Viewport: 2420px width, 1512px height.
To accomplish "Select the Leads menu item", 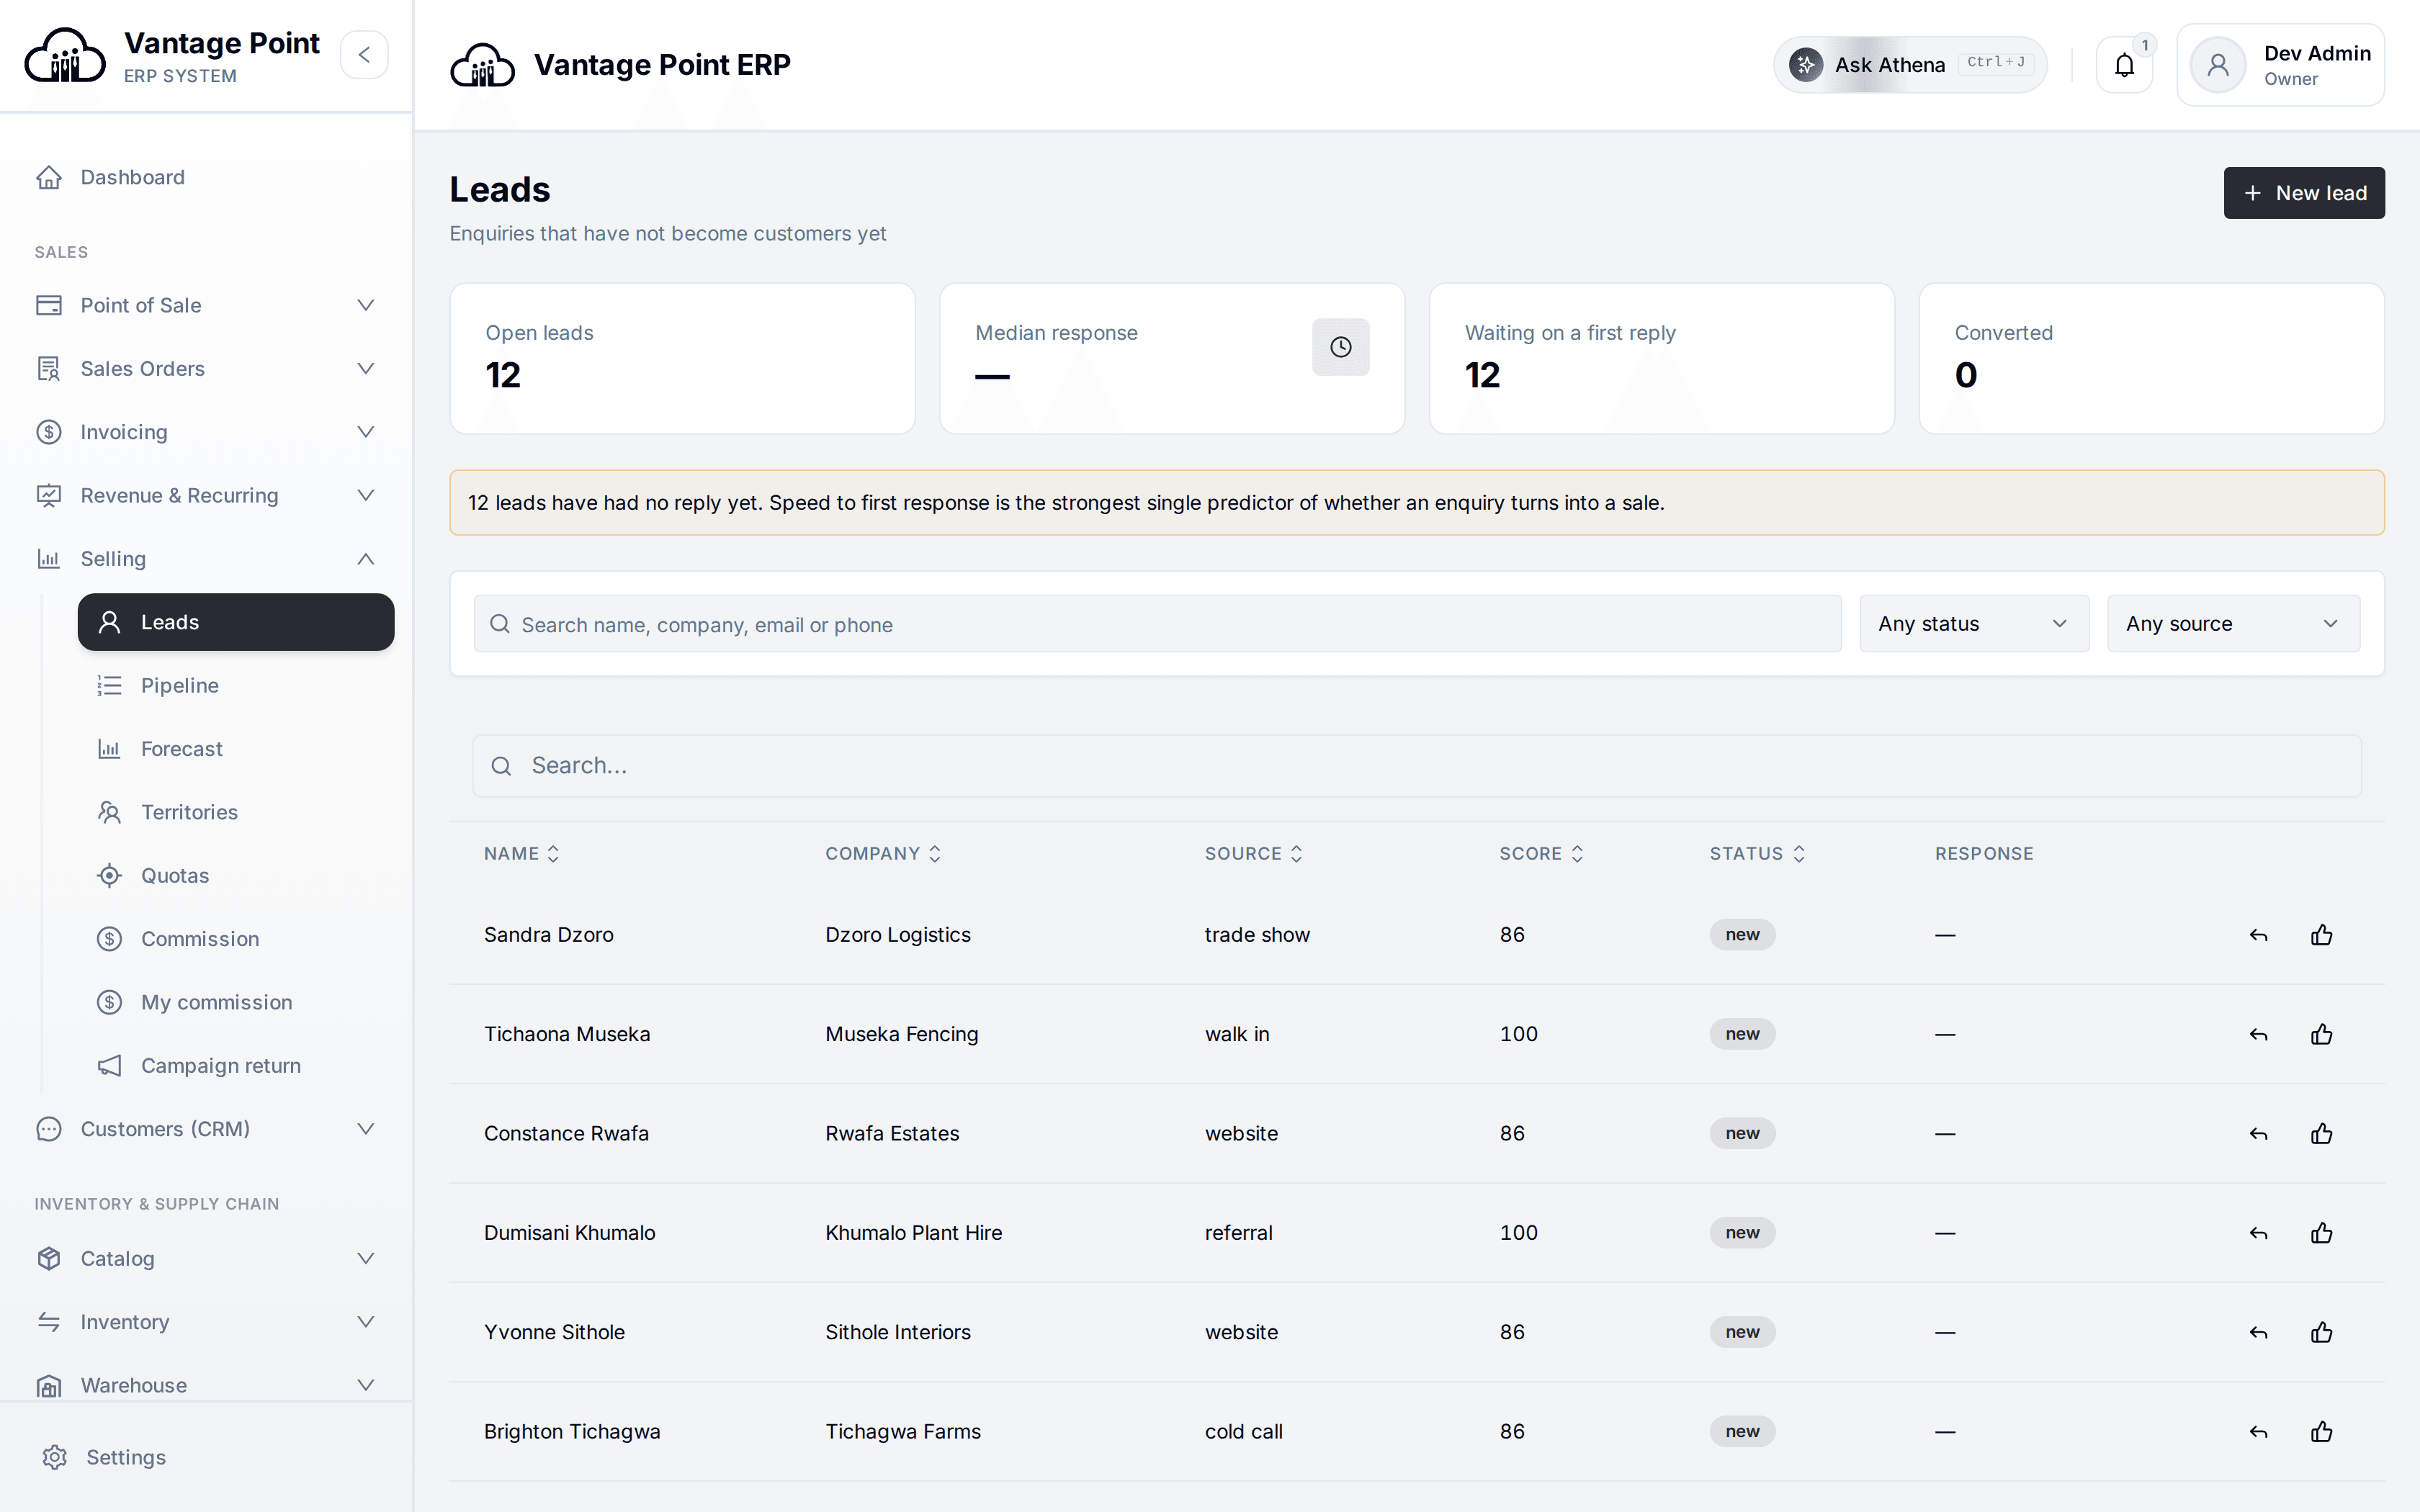I will [x=236, y=622].
